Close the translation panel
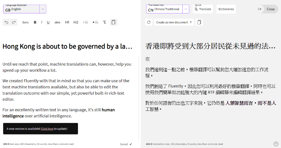This screenshot has width=281, height=148. pyautogui.click(x=270, y=9)
